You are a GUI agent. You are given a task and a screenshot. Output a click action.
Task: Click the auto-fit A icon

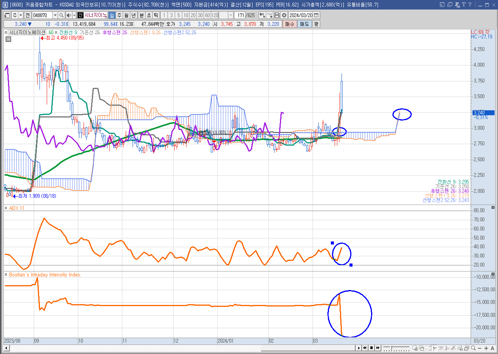click(x=493, y=348)
